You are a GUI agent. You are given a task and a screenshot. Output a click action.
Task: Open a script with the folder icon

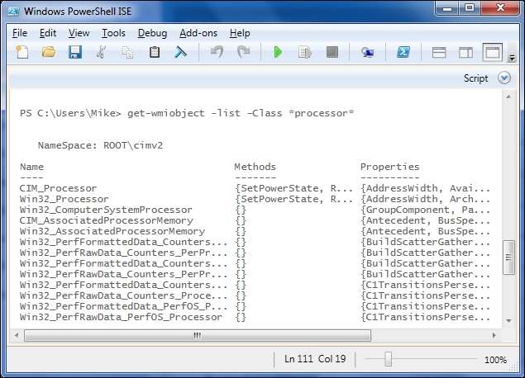coord(49,53)
